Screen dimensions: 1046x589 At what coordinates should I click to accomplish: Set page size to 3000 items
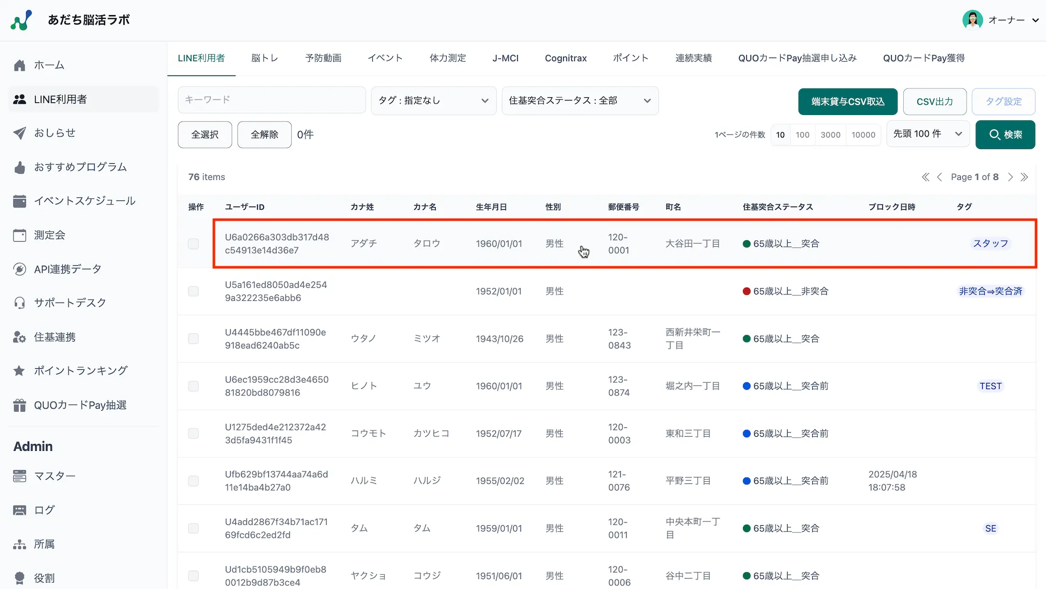click(x=830, y=134)
